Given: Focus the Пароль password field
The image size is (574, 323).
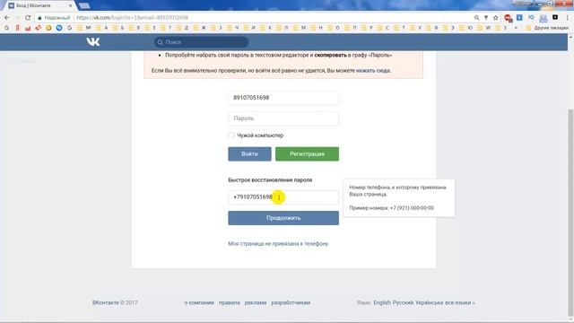Looking at the screenshot, I should pos(283,118).
